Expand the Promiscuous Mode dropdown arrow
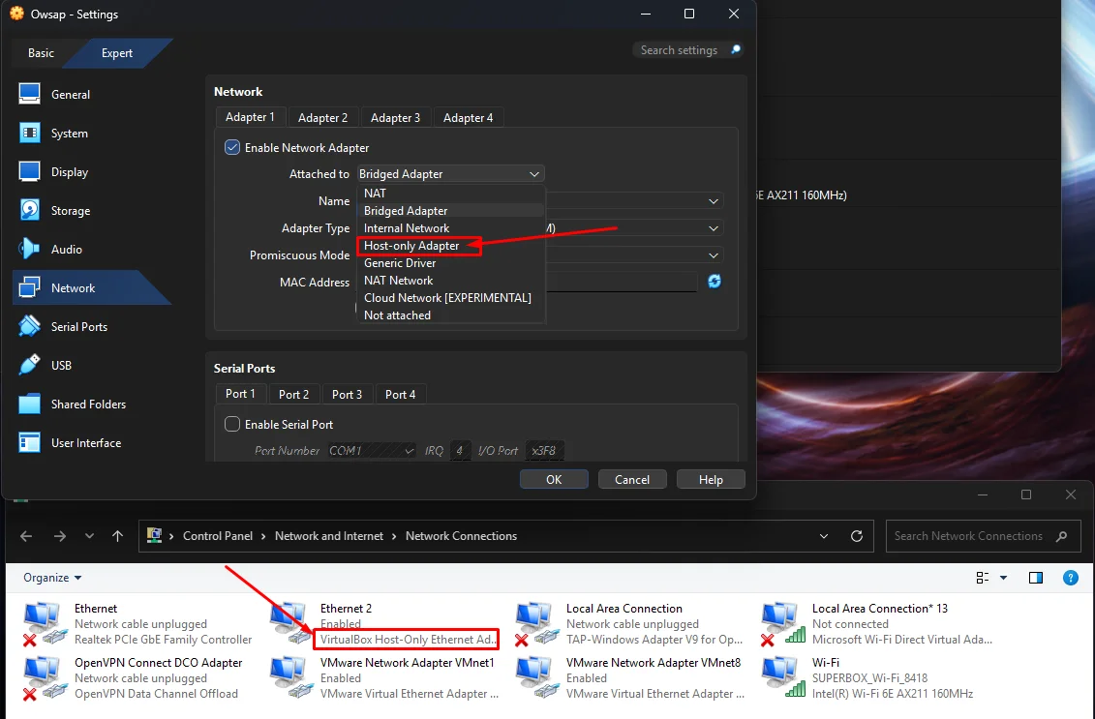This screenshot has width=1095, height=719. pyautogui.click(x=713, y=255)
